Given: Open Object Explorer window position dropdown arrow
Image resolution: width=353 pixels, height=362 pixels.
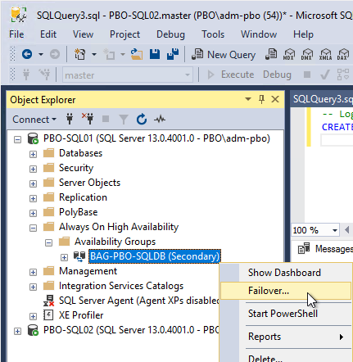Looking at the screenshot, I should [248, 99].
